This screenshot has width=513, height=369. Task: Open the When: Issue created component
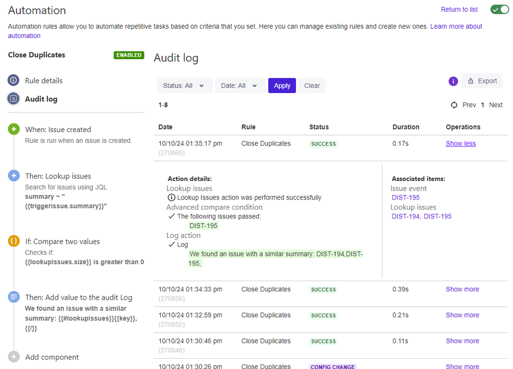tap(58, 130)
